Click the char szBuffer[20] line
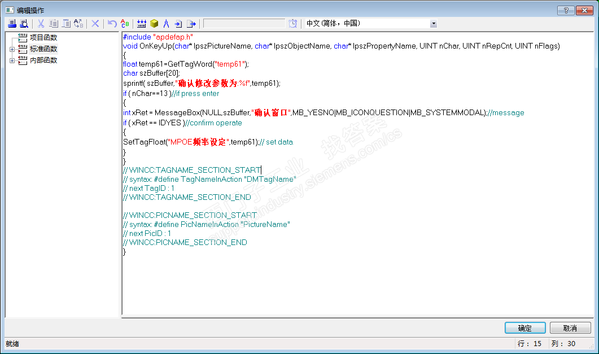Screen dimensions: 599x354 tap(151, 73)
